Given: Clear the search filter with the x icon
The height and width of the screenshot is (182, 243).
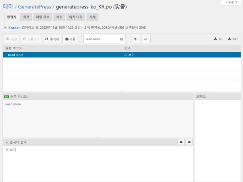Looking at the screenshot, I should pyautogui.click(x=121, y=39).
